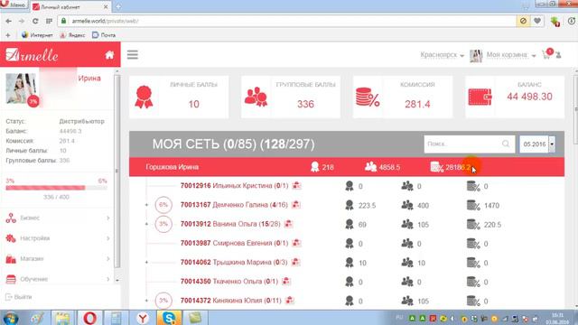Viewport: 578px width, 325px height.
Task: Open card icon next to Ванина Ольга
Action: pos(288,224)
